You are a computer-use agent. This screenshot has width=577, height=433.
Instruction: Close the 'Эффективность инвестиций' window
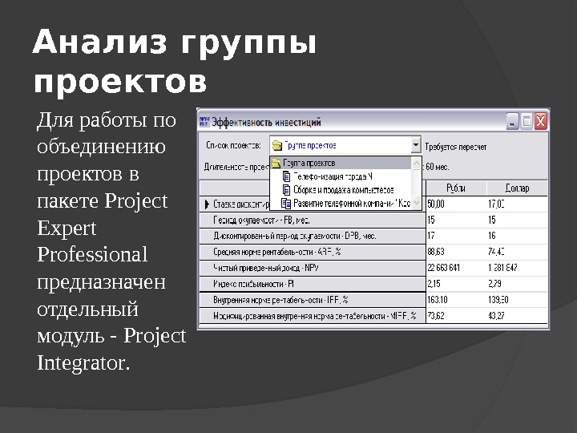541,122
